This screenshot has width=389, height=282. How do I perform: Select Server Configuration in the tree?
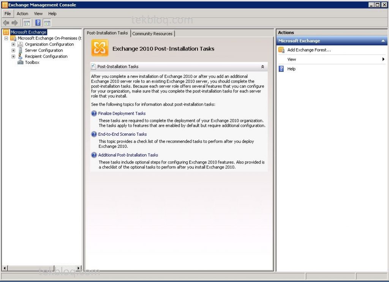click(x=44, y=50)
